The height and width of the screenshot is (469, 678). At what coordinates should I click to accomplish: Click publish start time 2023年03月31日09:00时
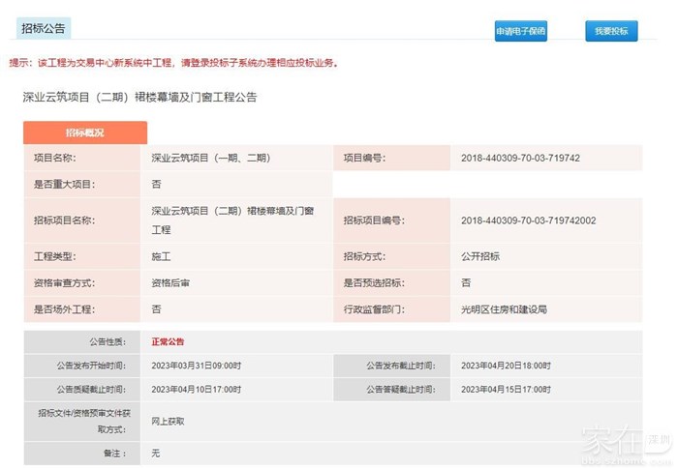click(x=197, y=366)
